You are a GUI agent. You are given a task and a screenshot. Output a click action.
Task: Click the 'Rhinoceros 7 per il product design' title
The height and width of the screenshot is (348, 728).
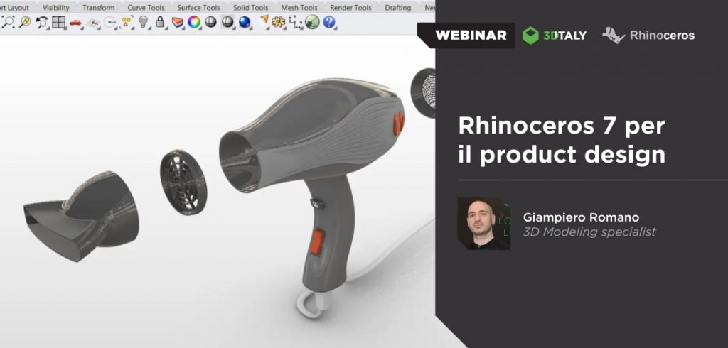[x=562, y=140]
